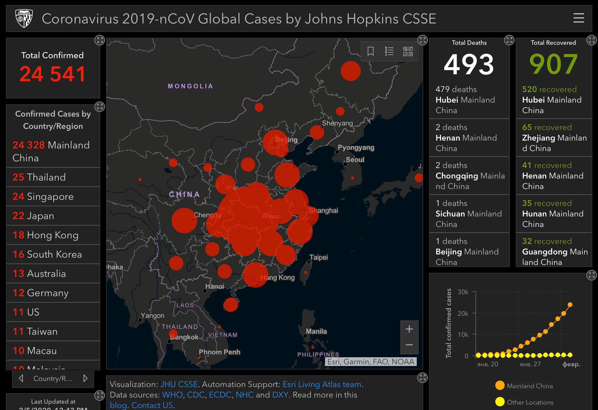Zoom out on the map

(x=409, y=346)
